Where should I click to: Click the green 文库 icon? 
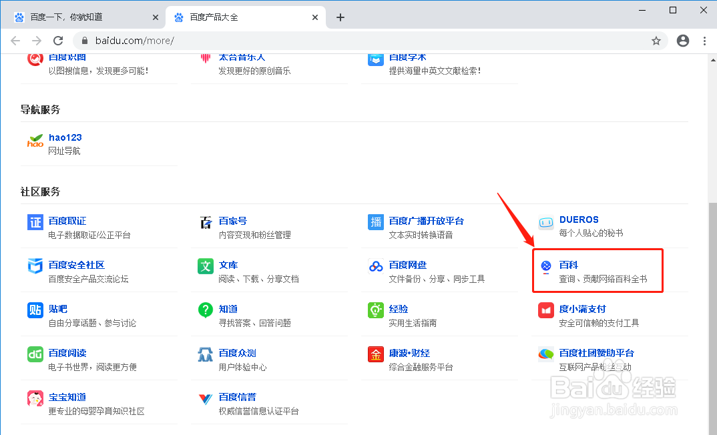[206, 266]
